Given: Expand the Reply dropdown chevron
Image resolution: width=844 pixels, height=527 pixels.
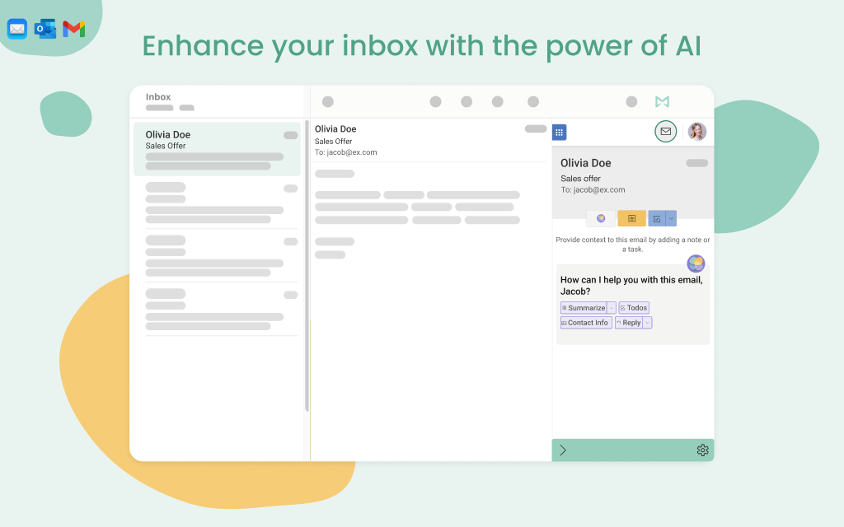Looking at the screenshot, I should tap(648, 323).
